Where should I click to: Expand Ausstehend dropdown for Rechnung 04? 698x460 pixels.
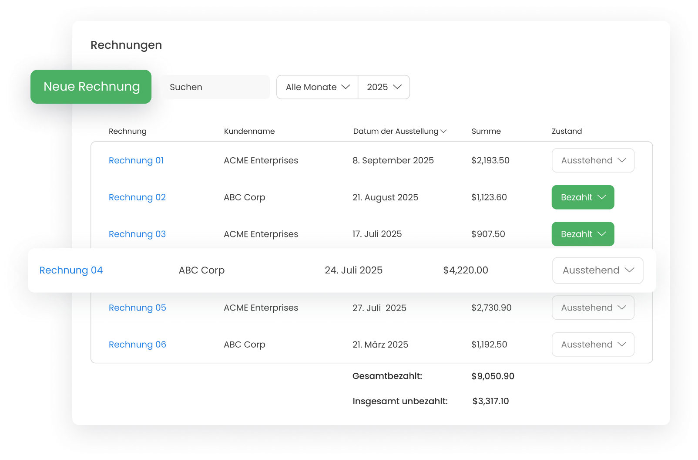pyautogui.click(x=597, y=270)
